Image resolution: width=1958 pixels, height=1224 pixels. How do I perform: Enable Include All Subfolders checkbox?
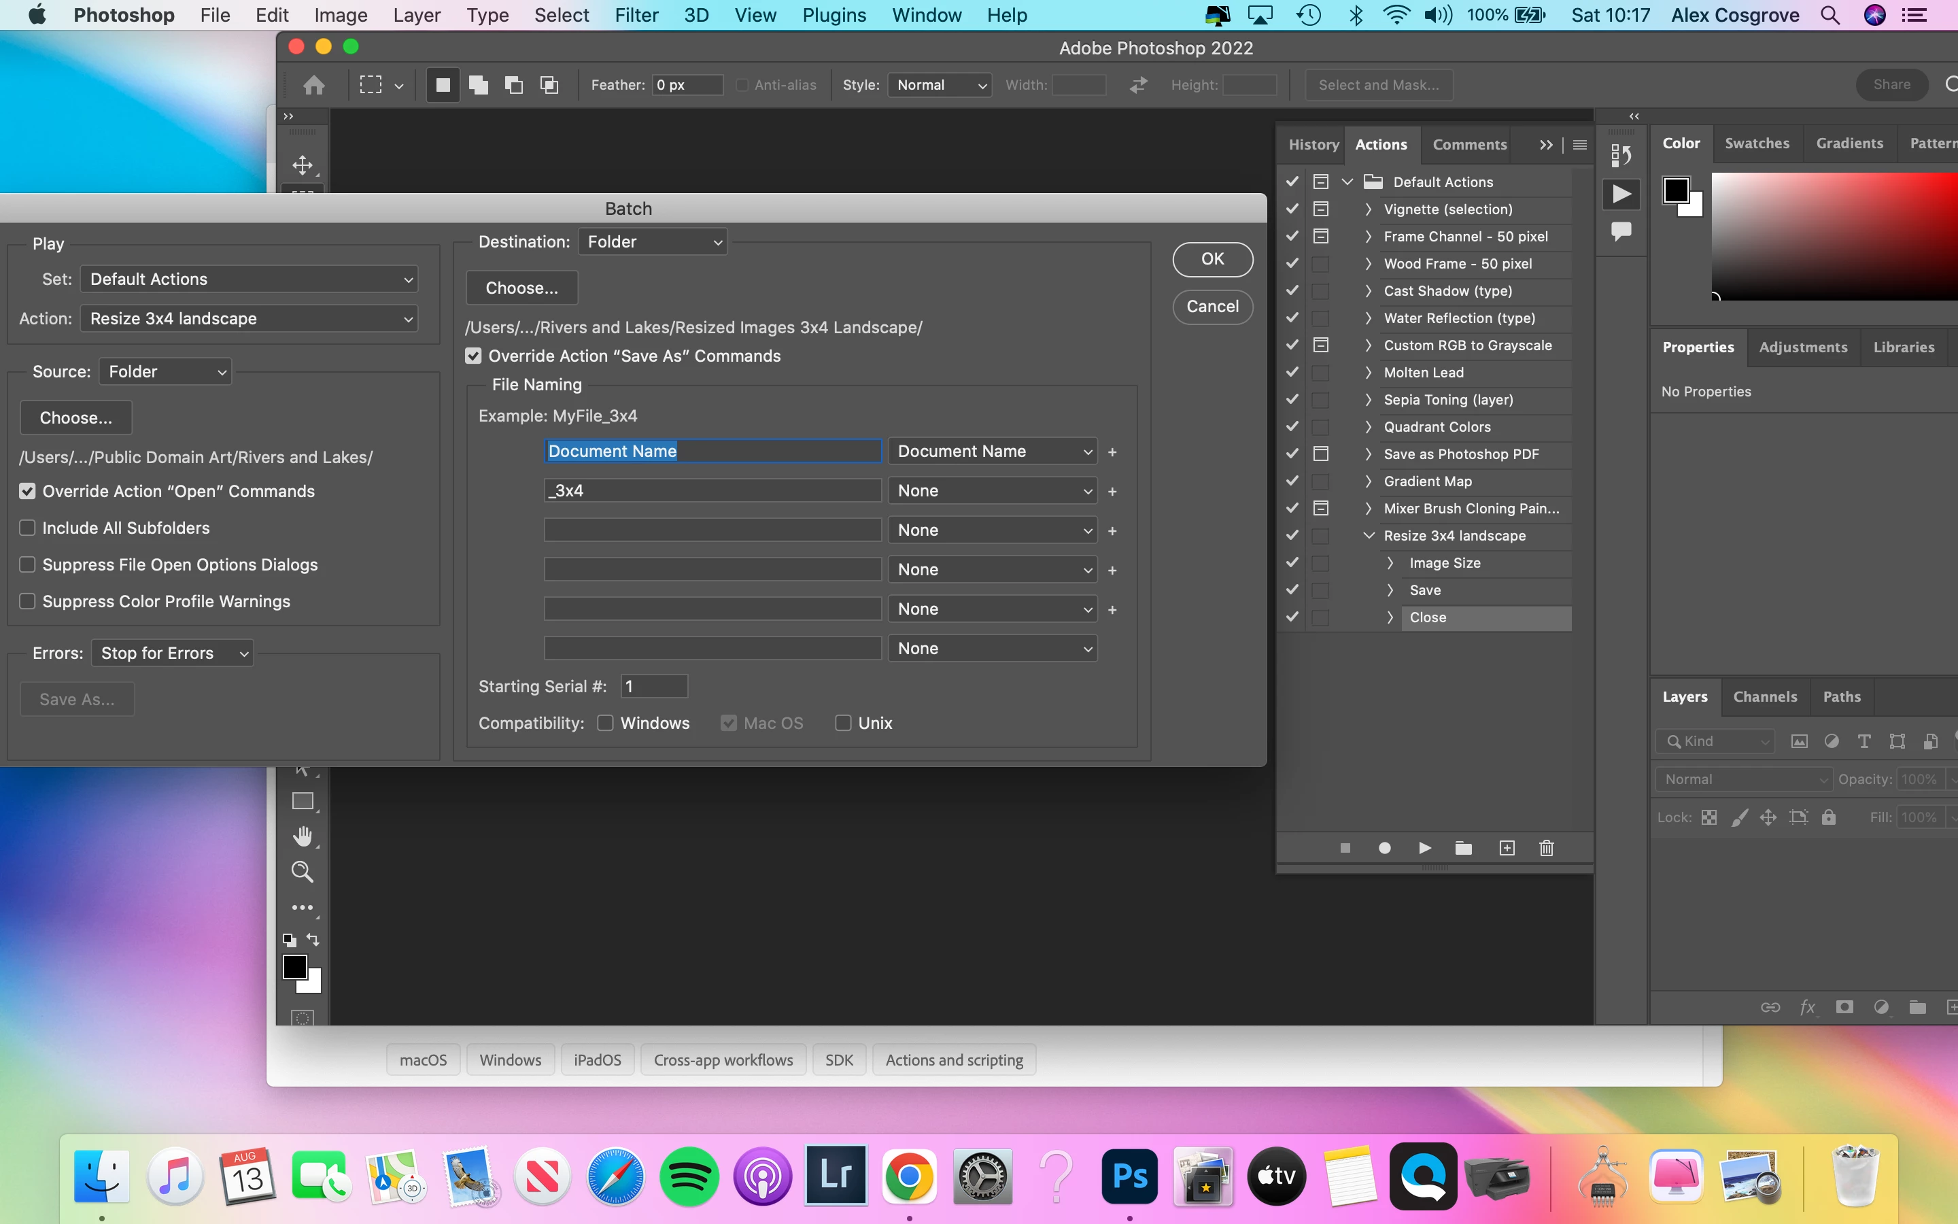27,528
